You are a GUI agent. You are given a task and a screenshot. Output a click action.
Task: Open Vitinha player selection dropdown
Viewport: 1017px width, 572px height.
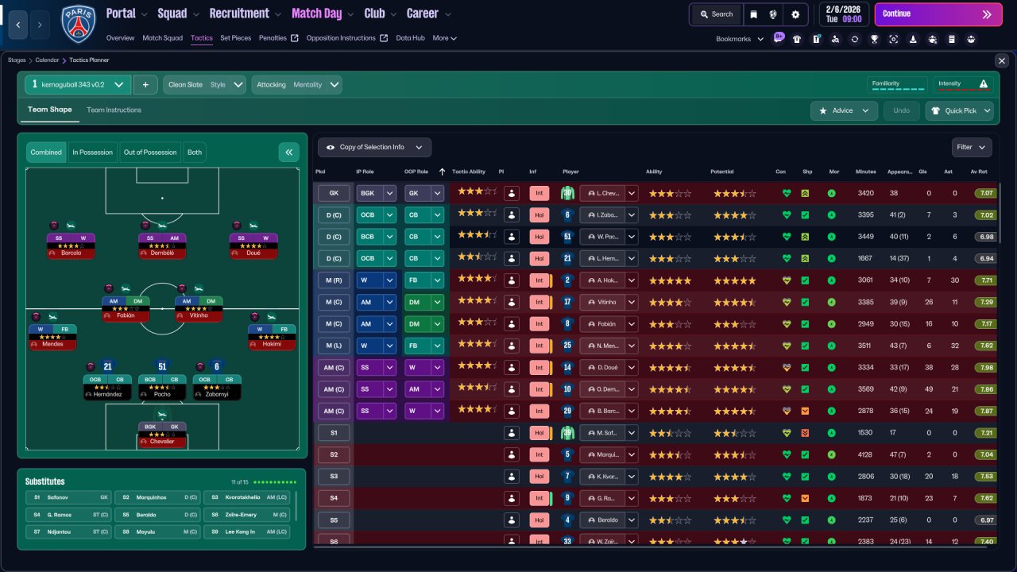[x=609, y=302]
